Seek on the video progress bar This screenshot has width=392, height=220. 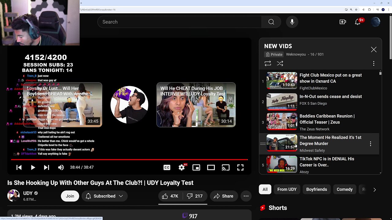coord(129,159)
